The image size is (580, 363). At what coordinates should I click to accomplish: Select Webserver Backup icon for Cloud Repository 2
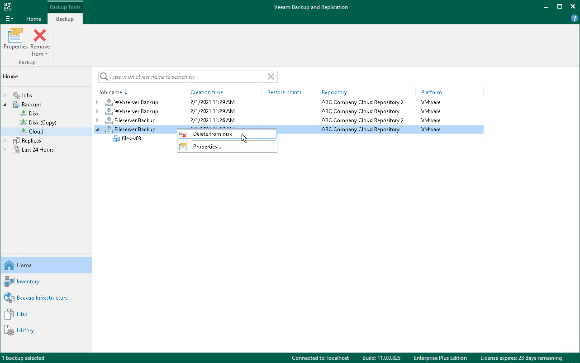click(x=109, y=102)
